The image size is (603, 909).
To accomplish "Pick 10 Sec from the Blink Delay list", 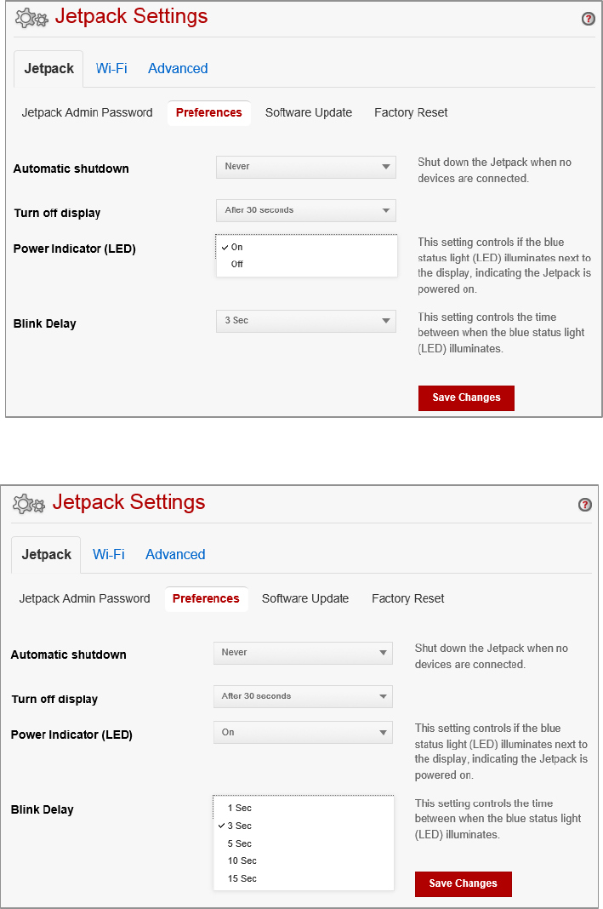I will 304,860.
